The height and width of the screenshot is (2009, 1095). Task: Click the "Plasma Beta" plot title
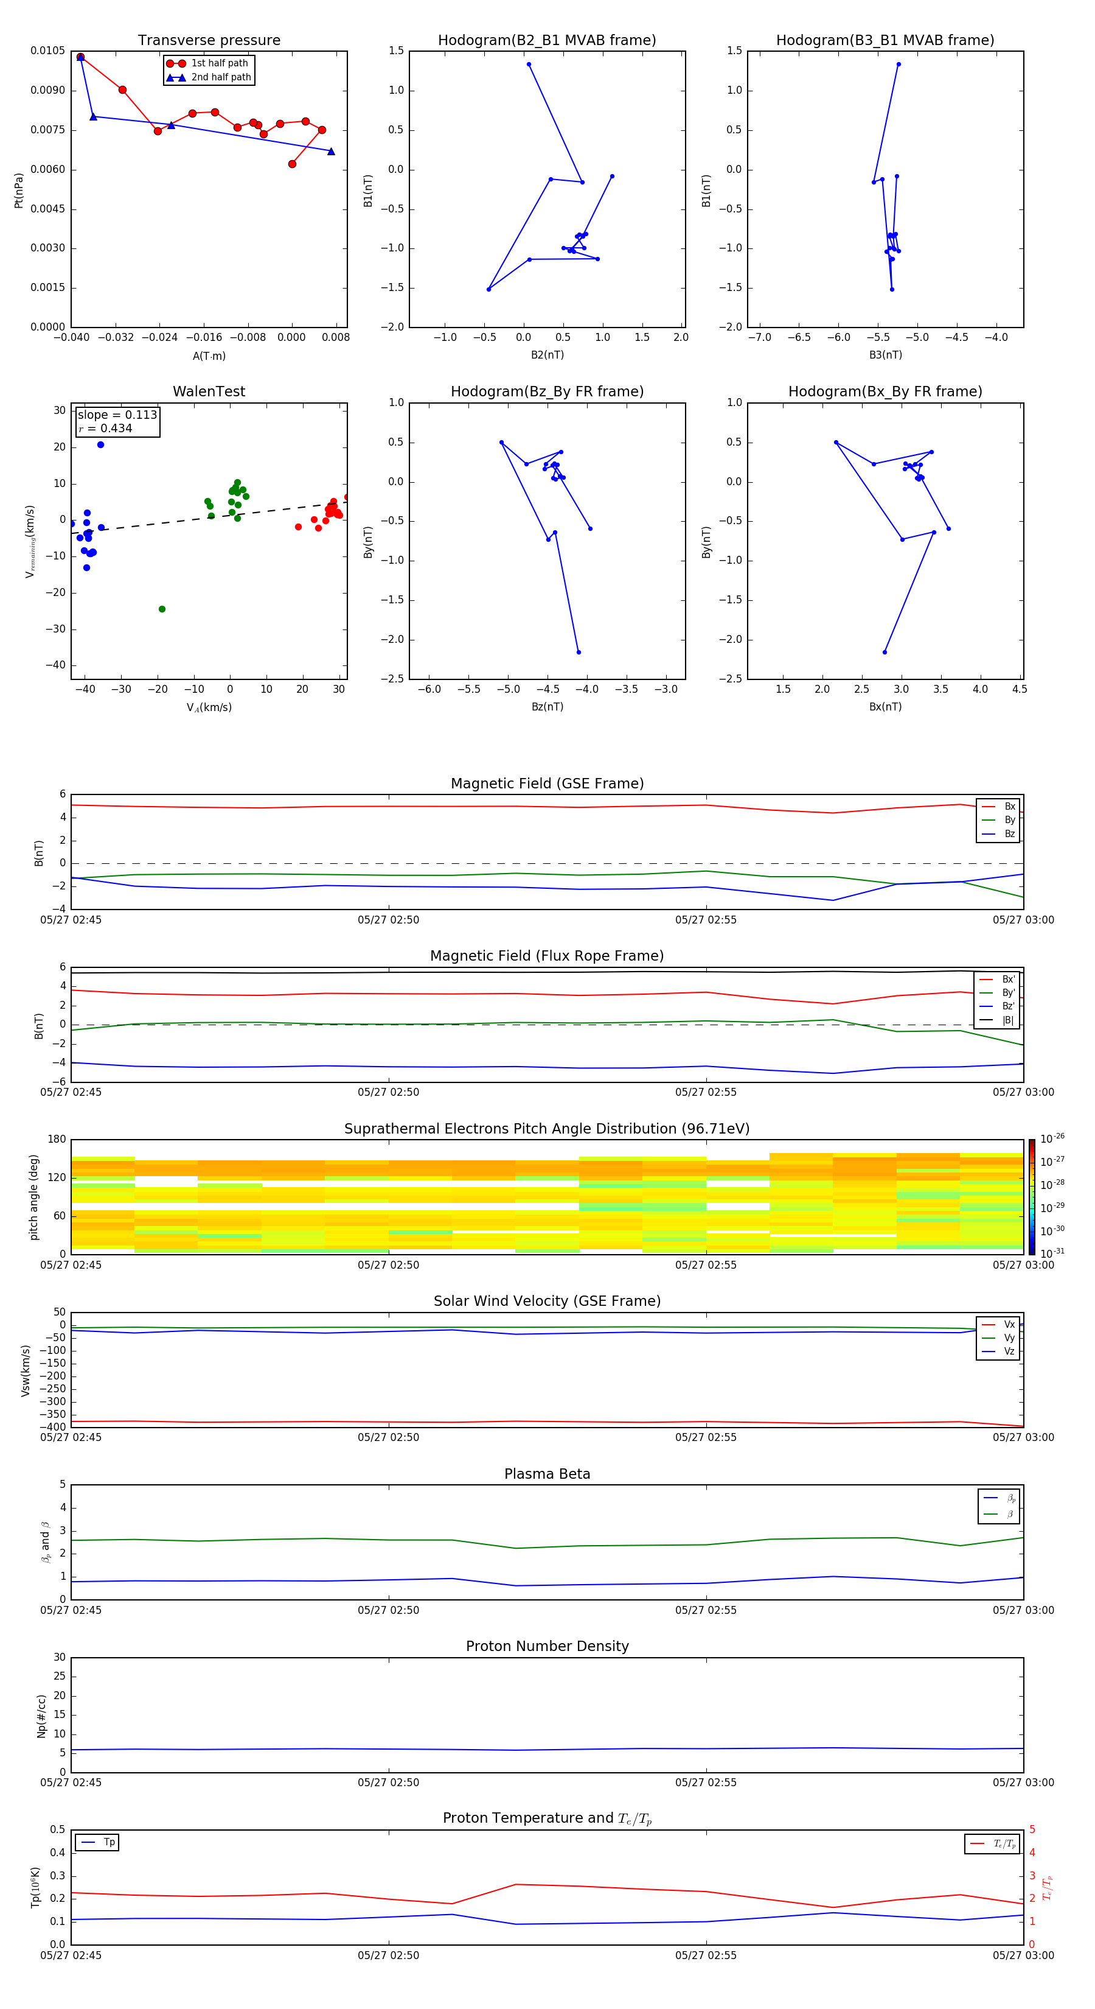click(x=547, y=1474)
